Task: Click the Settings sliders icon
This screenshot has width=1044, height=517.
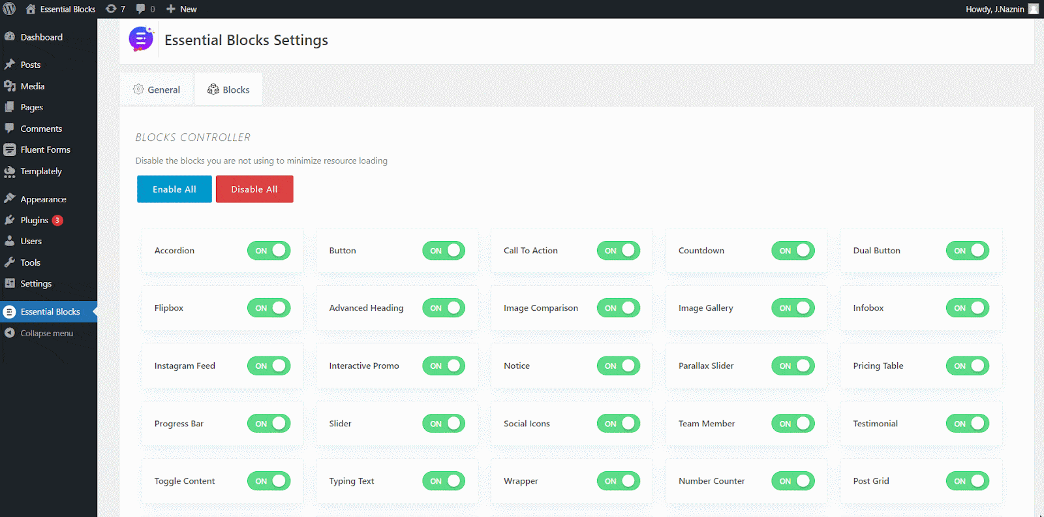Action: tap(10, 283)
